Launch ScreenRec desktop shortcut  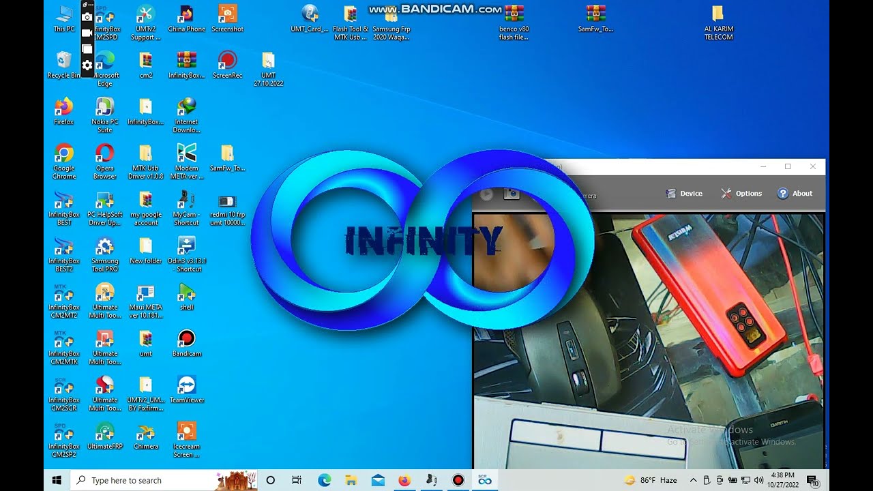point(227,65)
